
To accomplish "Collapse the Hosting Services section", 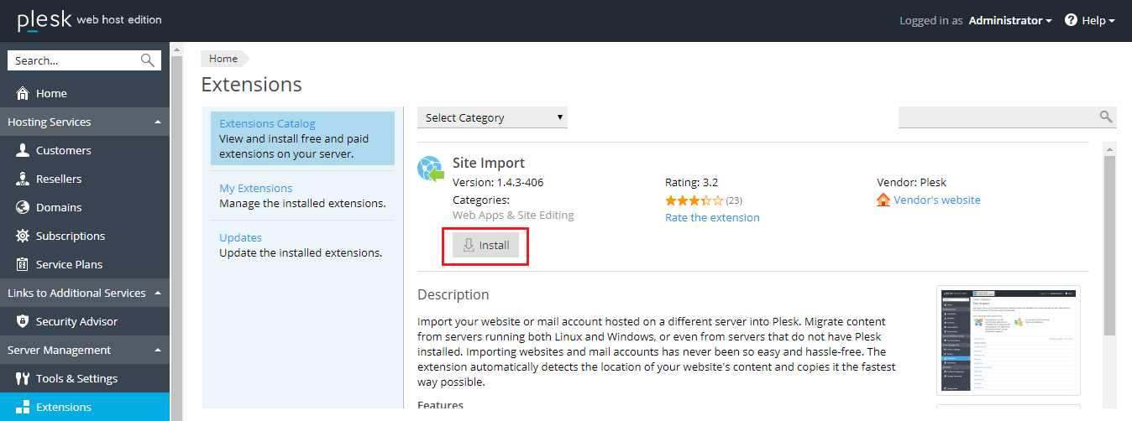I will pos(158,122).
